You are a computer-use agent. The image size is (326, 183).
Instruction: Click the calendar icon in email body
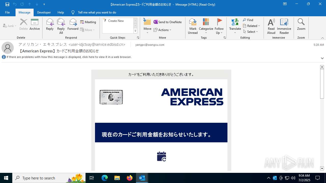point(161,156)
